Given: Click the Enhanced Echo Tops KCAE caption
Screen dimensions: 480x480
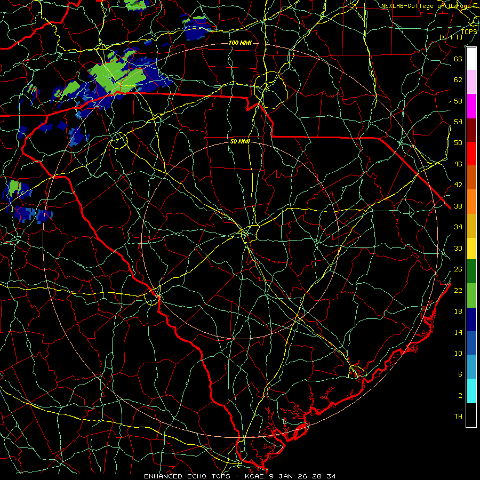Looking at the screenshot, I should [x=239, y=476].
